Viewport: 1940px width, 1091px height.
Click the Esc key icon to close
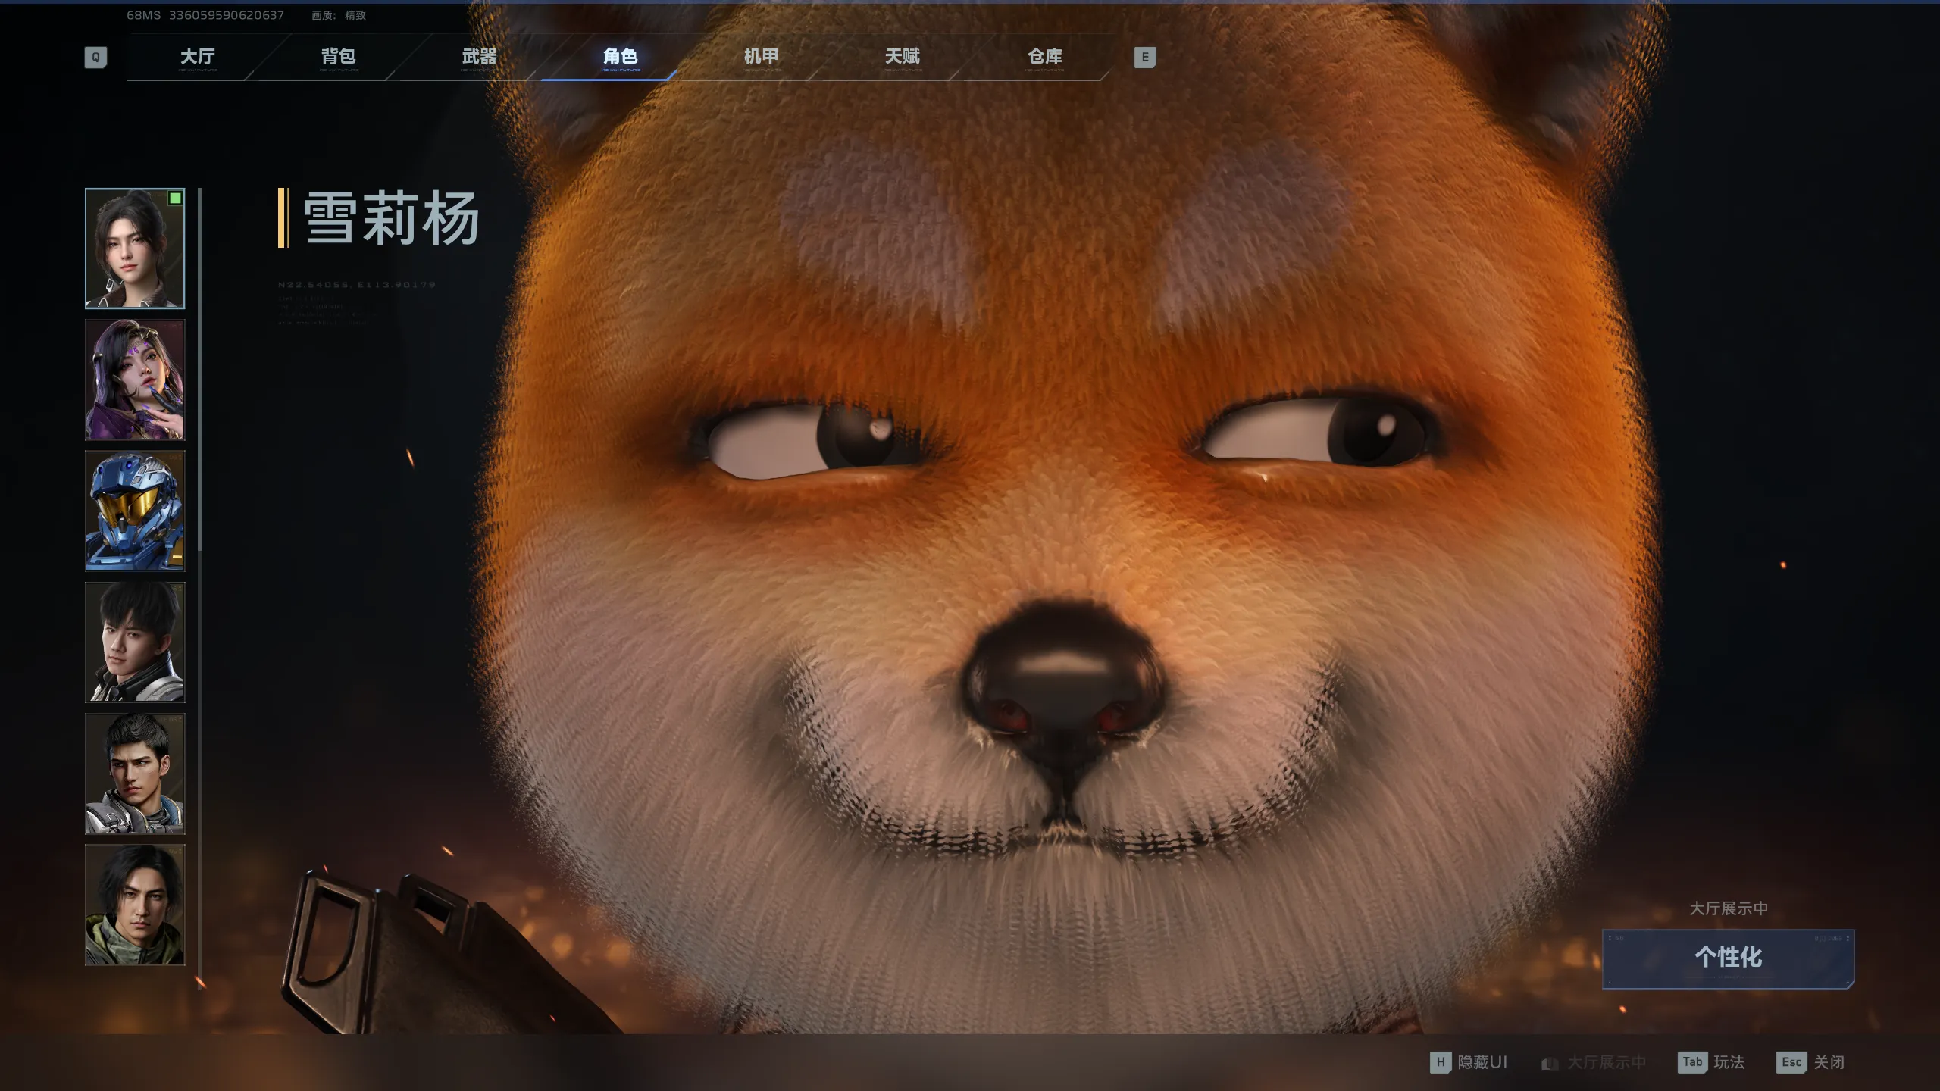(x=1791, y=1062)
